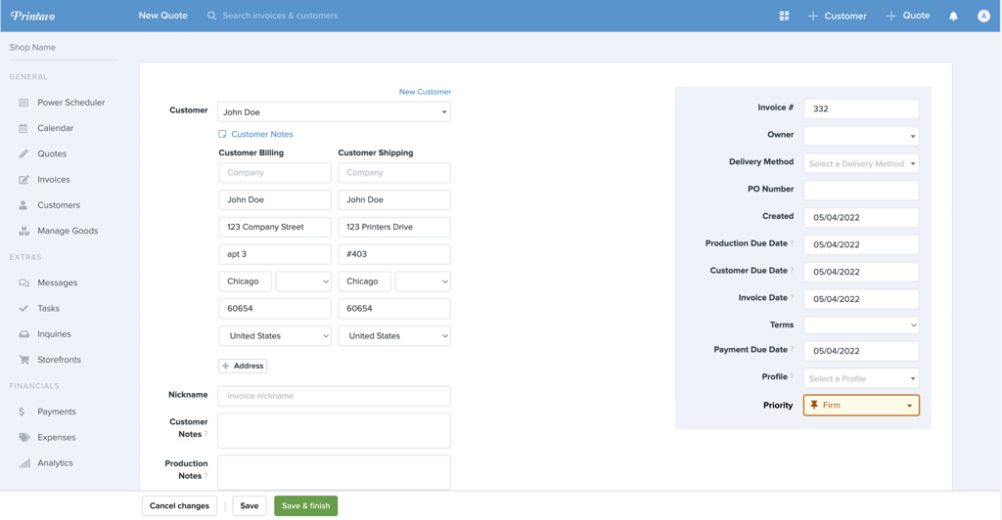Open the notifications bell
Image resolution: width=1002 pixels, height=520 pixels.
[x=953, y=16]
